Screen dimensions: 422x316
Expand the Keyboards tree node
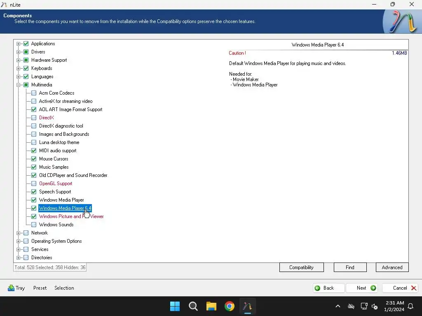18,69
